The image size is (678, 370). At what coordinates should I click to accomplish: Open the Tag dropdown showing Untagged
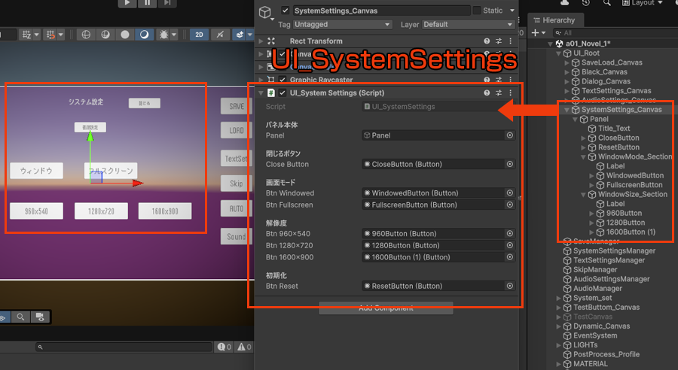[x=342, y=25]
